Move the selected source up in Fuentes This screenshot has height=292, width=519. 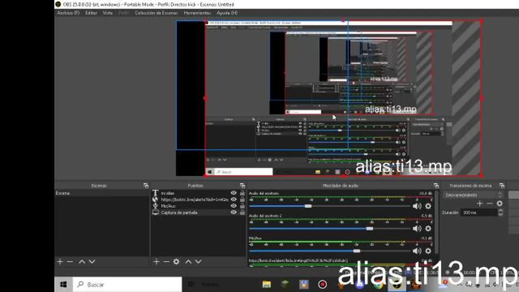(x=188, y=262)
